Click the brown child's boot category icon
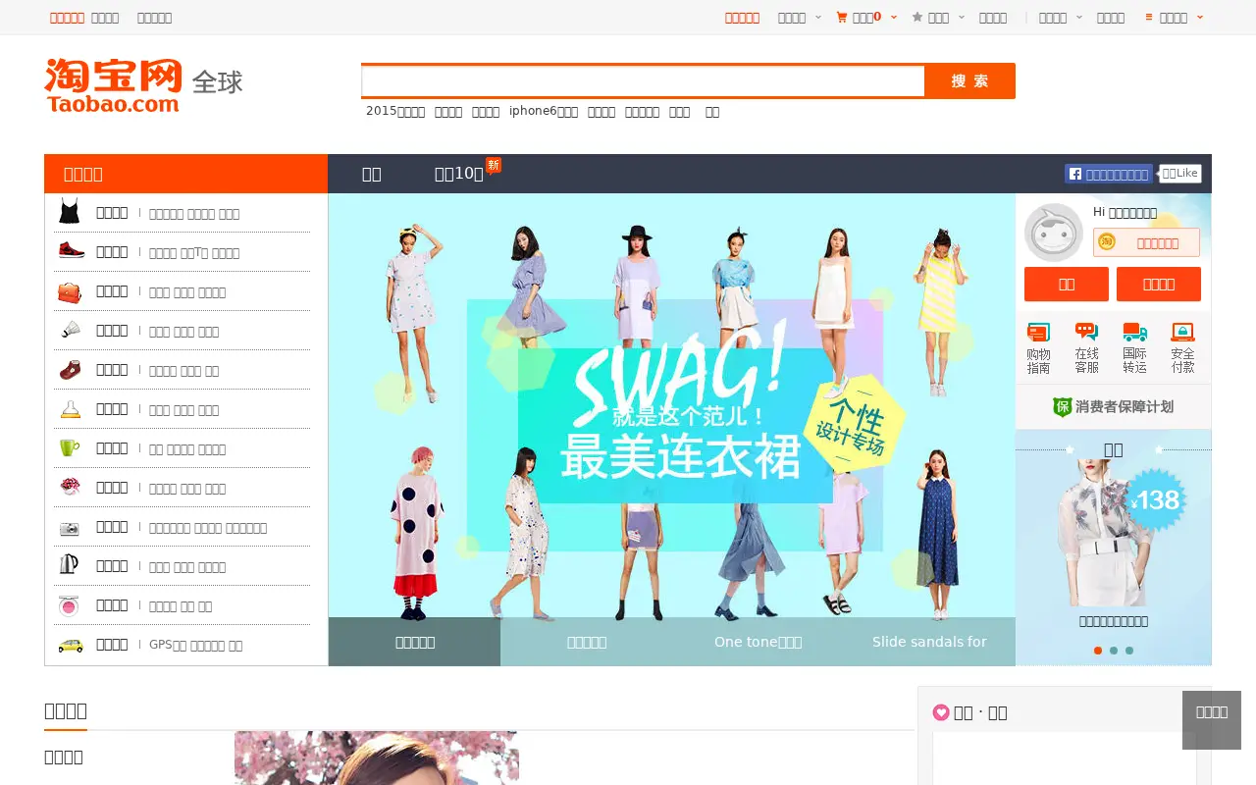The image size is (1256, 785). click(70, 370)
